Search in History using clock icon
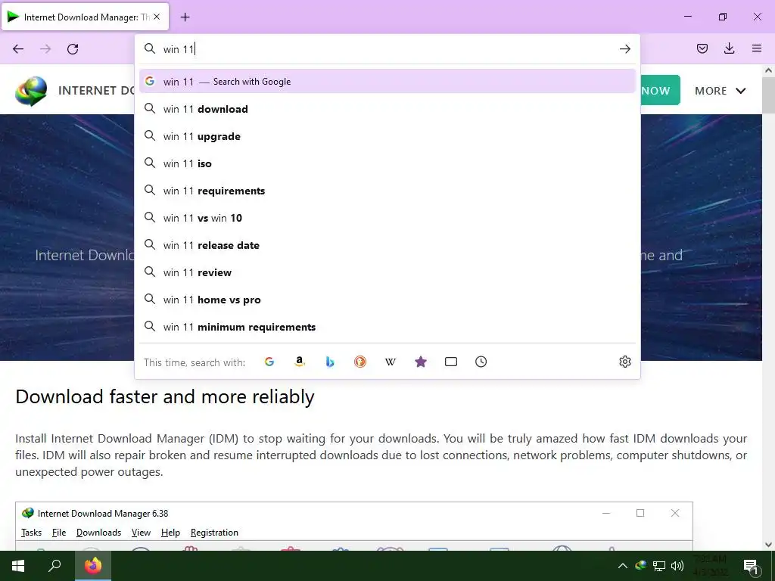This screenshot has width=775, height=581. [x=481, y=362]
